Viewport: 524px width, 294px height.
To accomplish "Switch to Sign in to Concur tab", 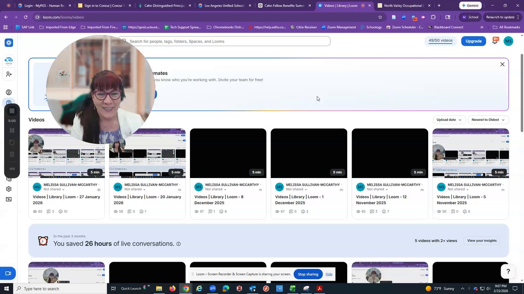I will 103,6.
